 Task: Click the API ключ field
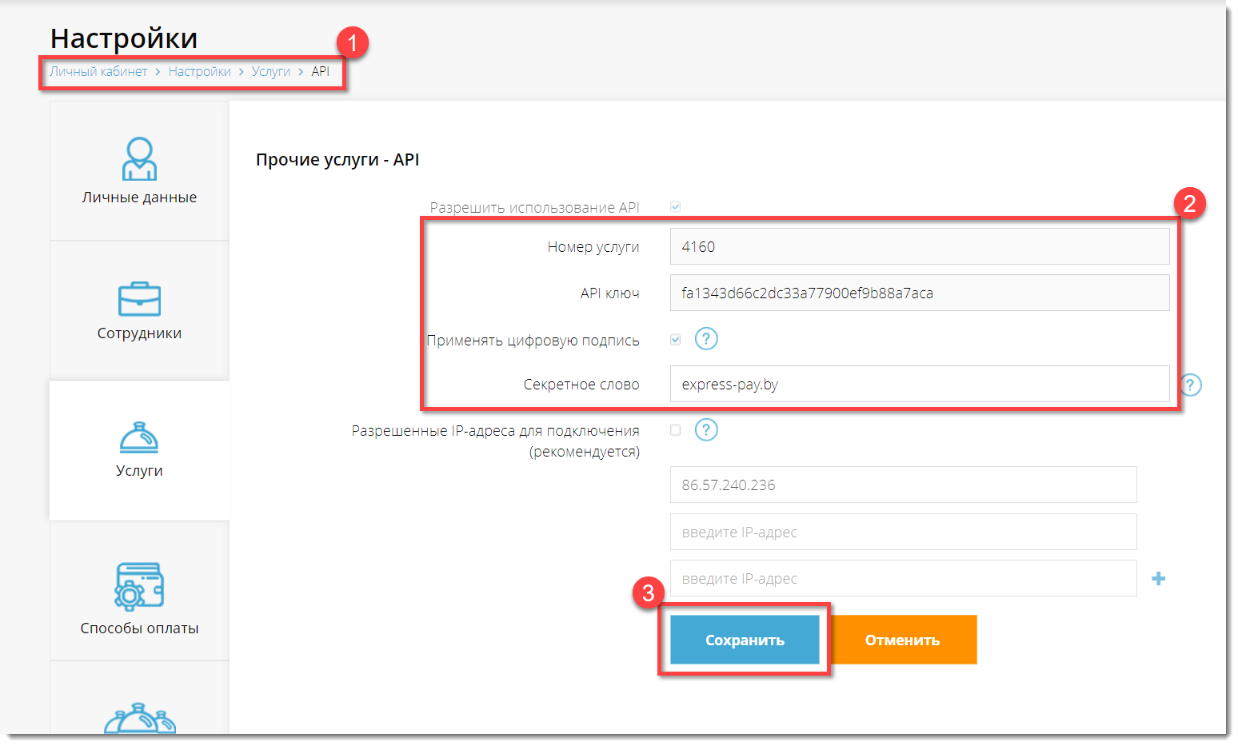(x=920, y=293)
